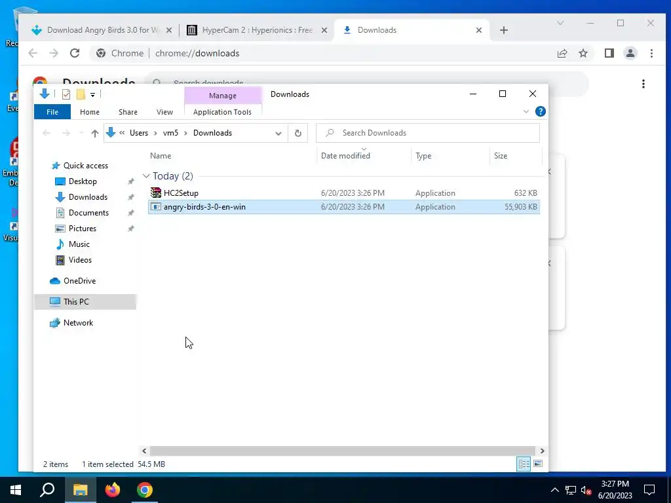Click the Explorer forward arrow
This screenshot has height=503, width=671.
tap(66, 133)
